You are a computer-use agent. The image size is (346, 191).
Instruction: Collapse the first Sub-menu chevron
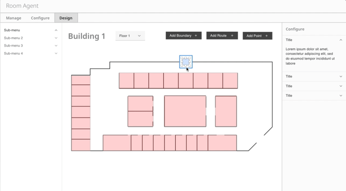coord(56,30)
